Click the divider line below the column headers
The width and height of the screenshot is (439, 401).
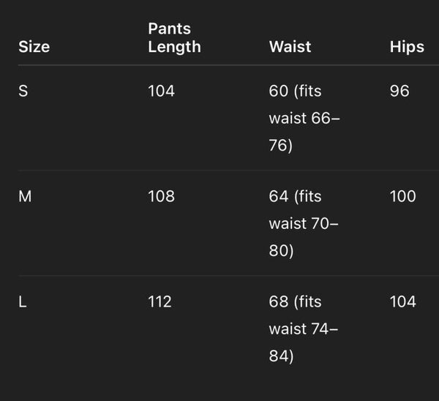[219, 65]
